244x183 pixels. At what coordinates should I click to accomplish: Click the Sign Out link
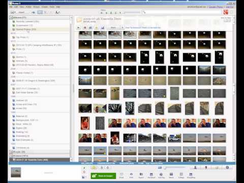229,7
